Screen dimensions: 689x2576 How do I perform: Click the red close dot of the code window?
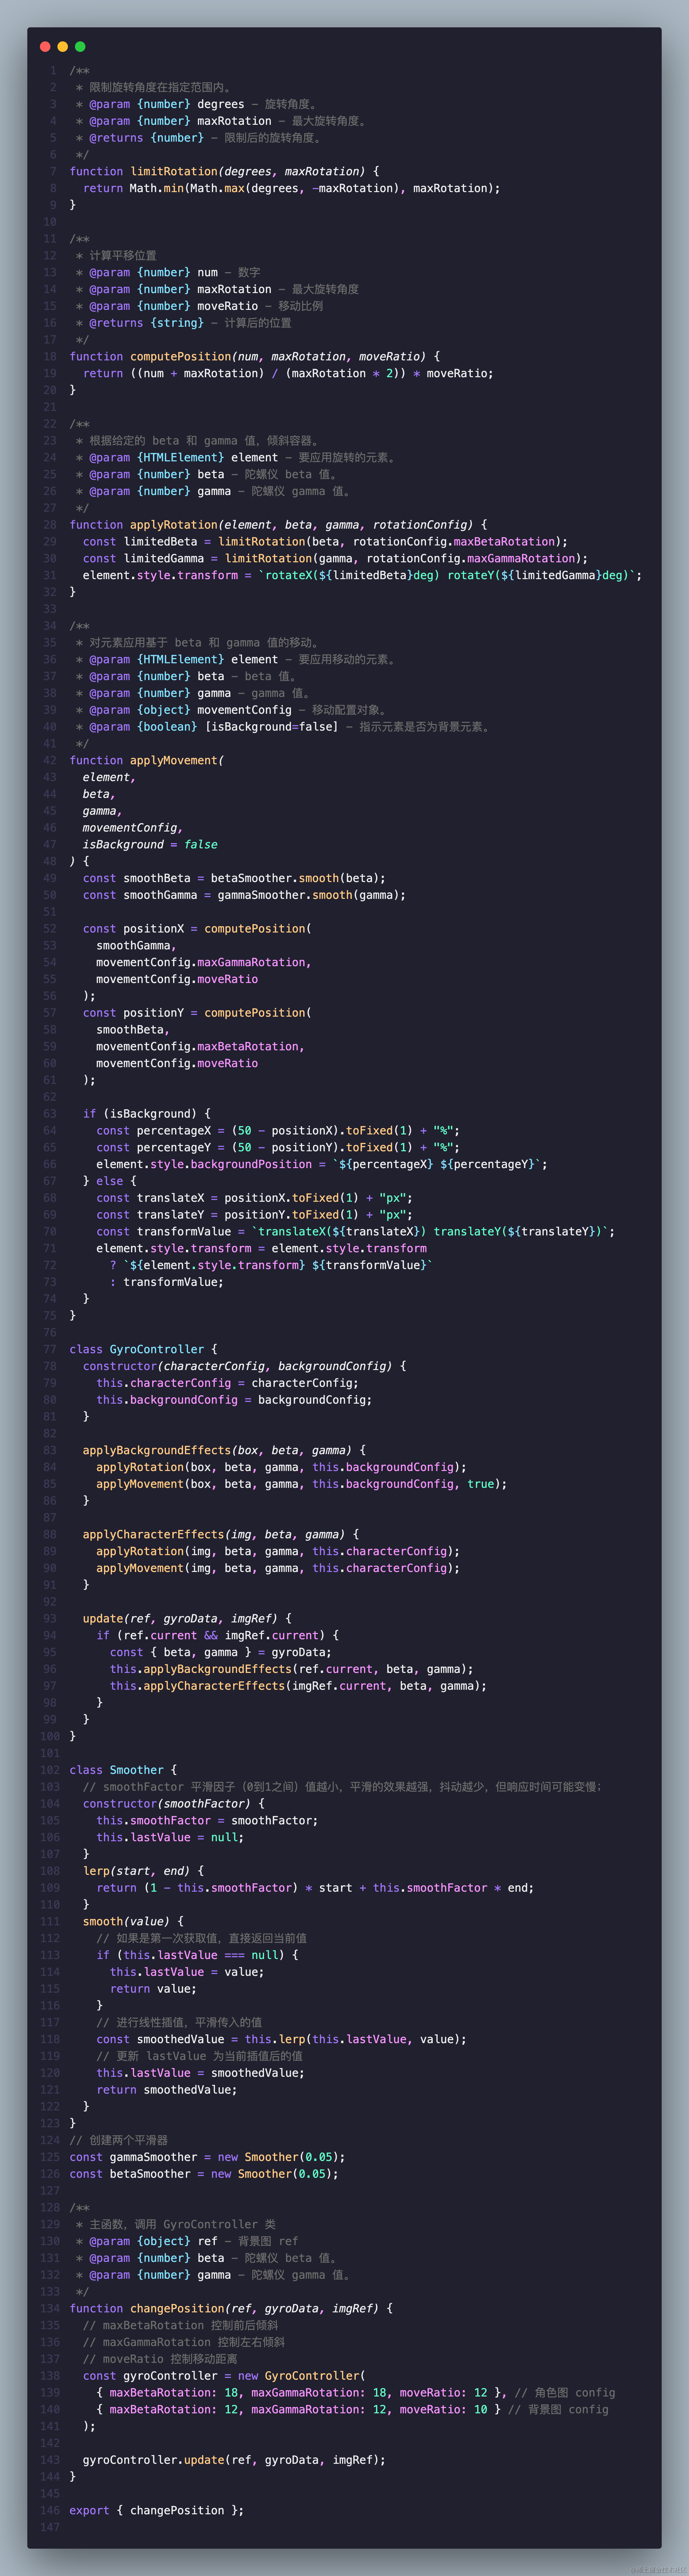pyautogui.click(x=45, y=47)
